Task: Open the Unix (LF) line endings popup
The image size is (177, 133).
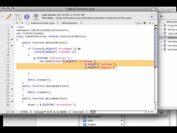Action: (80, 112)
